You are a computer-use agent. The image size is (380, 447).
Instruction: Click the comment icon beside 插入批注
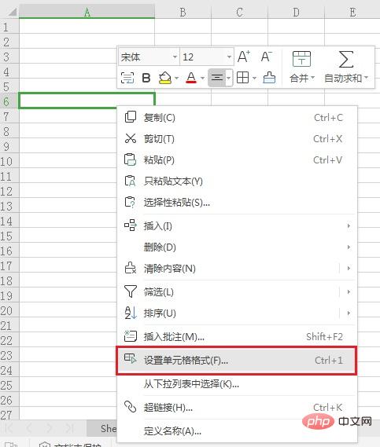[x=131, y=335]
